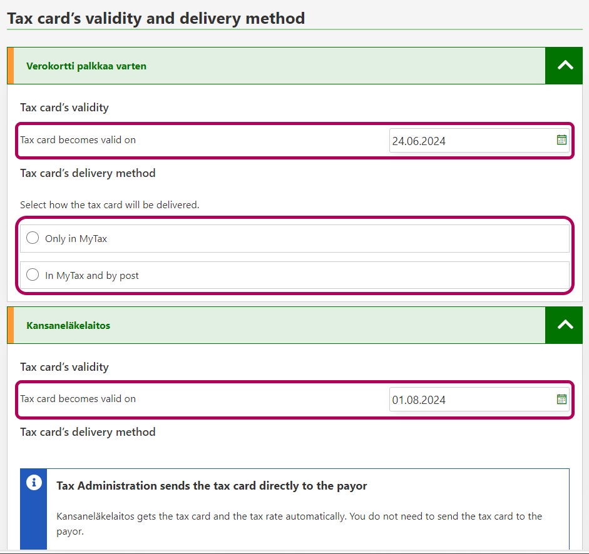Click valid-on label in Kansaneläkelaitos section
589x554 pixels.
pyautogui.click(x=78, y=399)
